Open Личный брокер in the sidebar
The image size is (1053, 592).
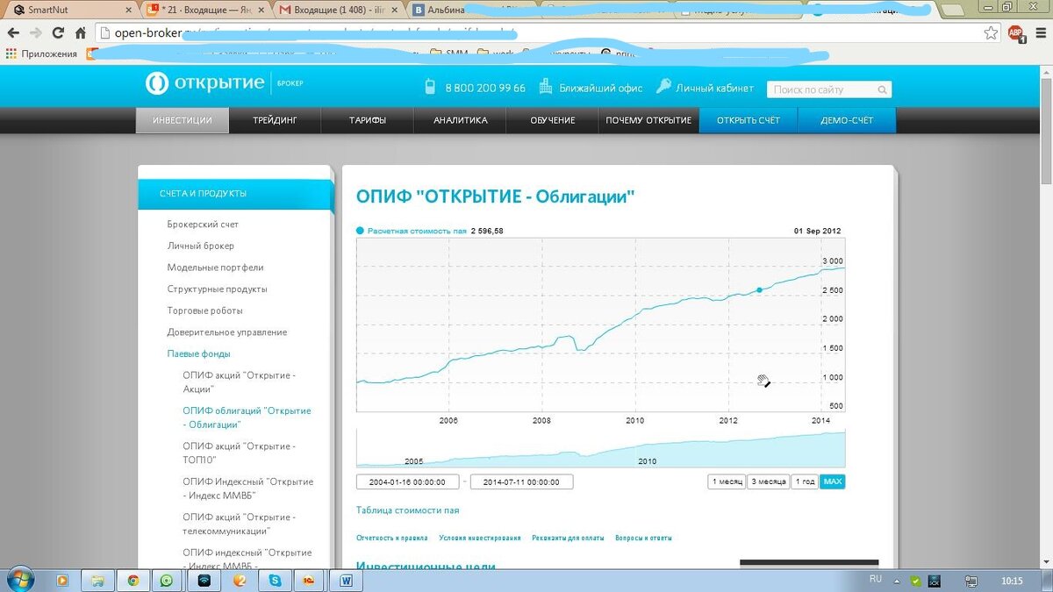tap(201, 246)
